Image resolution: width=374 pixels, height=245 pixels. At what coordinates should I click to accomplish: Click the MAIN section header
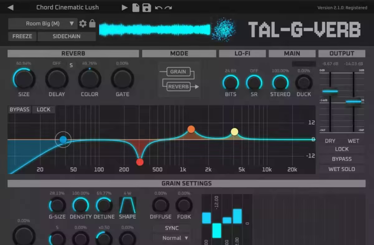pos(292,54)
